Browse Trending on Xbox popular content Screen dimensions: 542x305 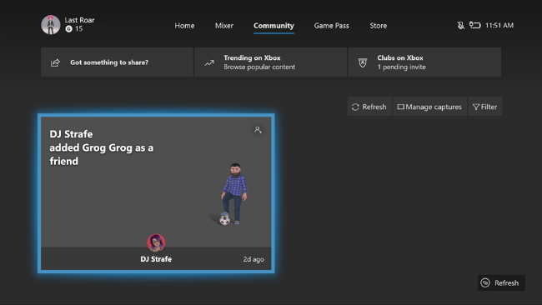point(271,62)
